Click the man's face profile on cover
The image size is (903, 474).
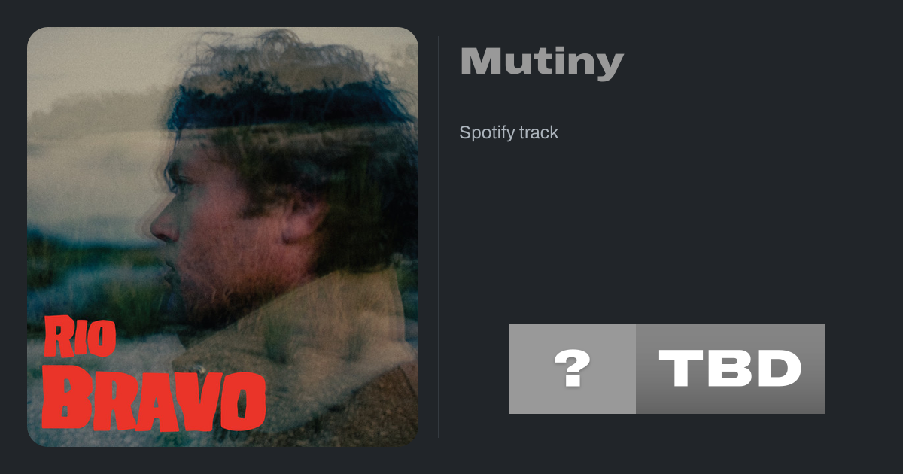(203, 226)
